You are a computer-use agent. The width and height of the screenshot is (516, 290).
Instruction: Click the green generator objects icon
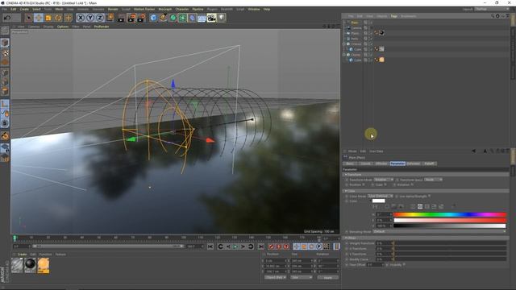[x=173, y=18]
